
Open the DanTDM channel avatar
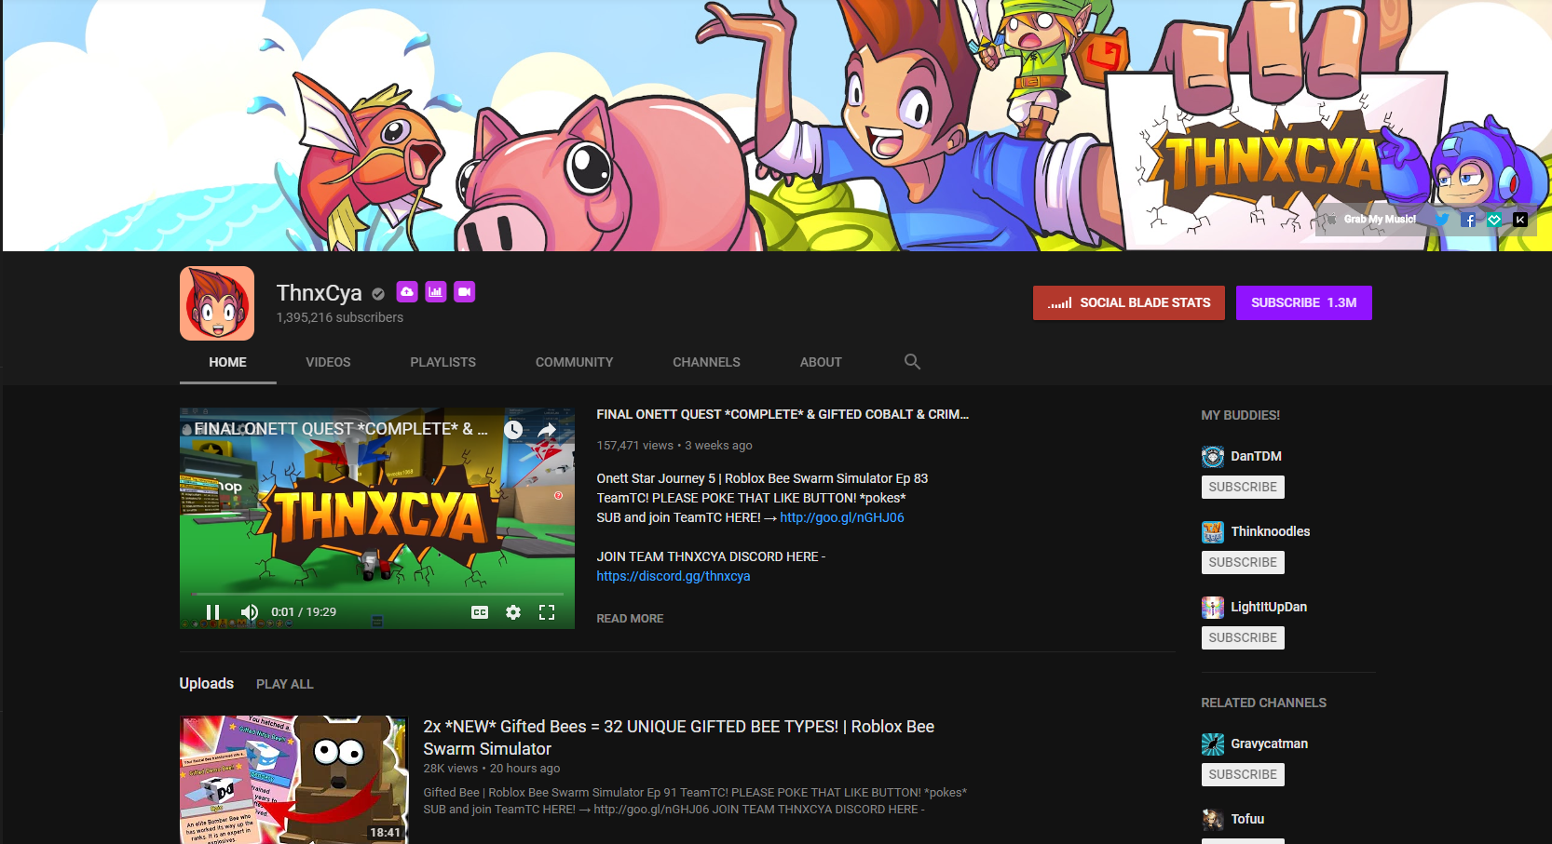[x=1213, y=456]
